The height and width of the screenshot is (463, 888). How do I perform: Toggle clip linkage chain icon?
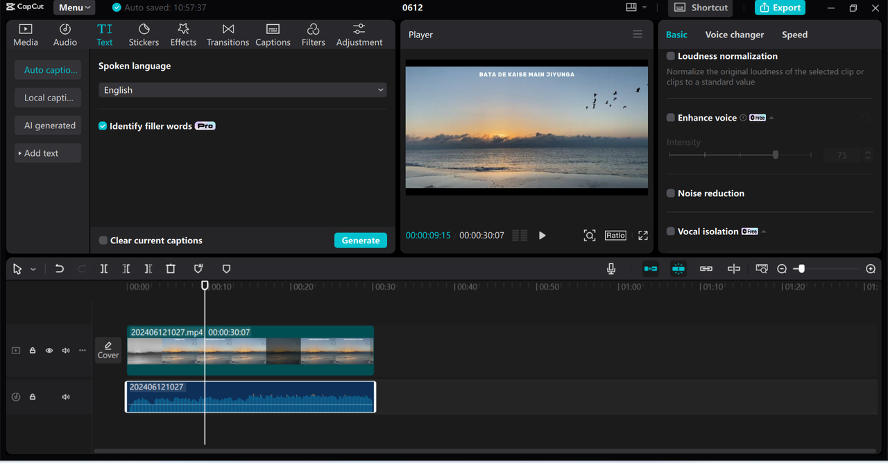pyautogui.click(x=706, y=269)
